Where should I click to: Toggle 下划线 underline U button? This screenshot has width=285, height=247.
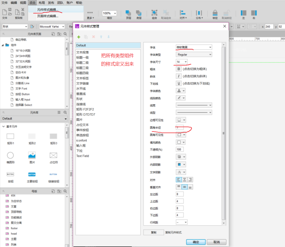tap(178, 83)
